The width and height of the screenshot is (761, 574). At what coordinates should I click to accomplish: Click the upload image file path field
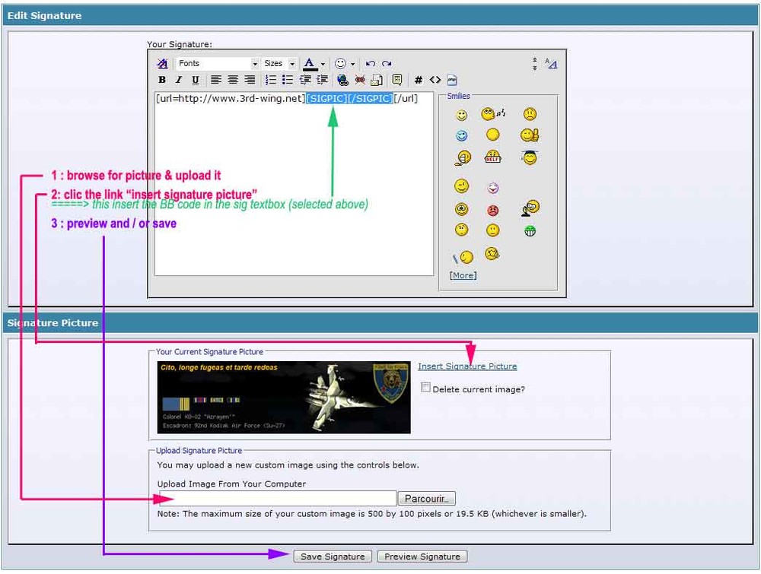pyautogui.click(x=277, y=499)
